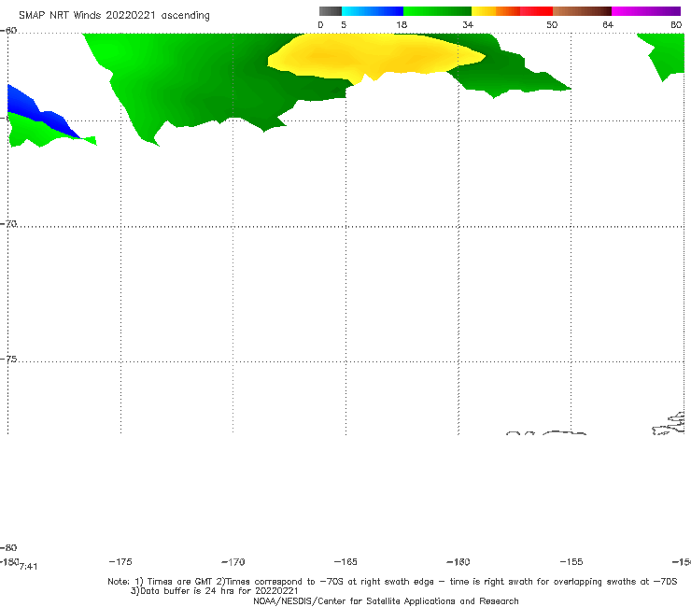Click the color bar label "50"
The width and height of the screenshot is (691, 607).
point(552,24)
